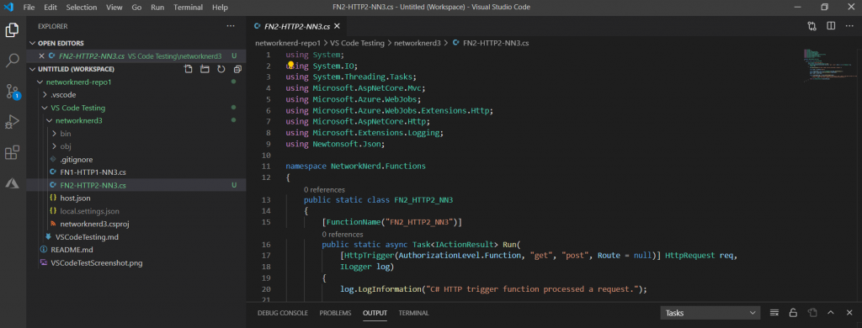Select the Output panel tab
862x328 pixels.
375,313
